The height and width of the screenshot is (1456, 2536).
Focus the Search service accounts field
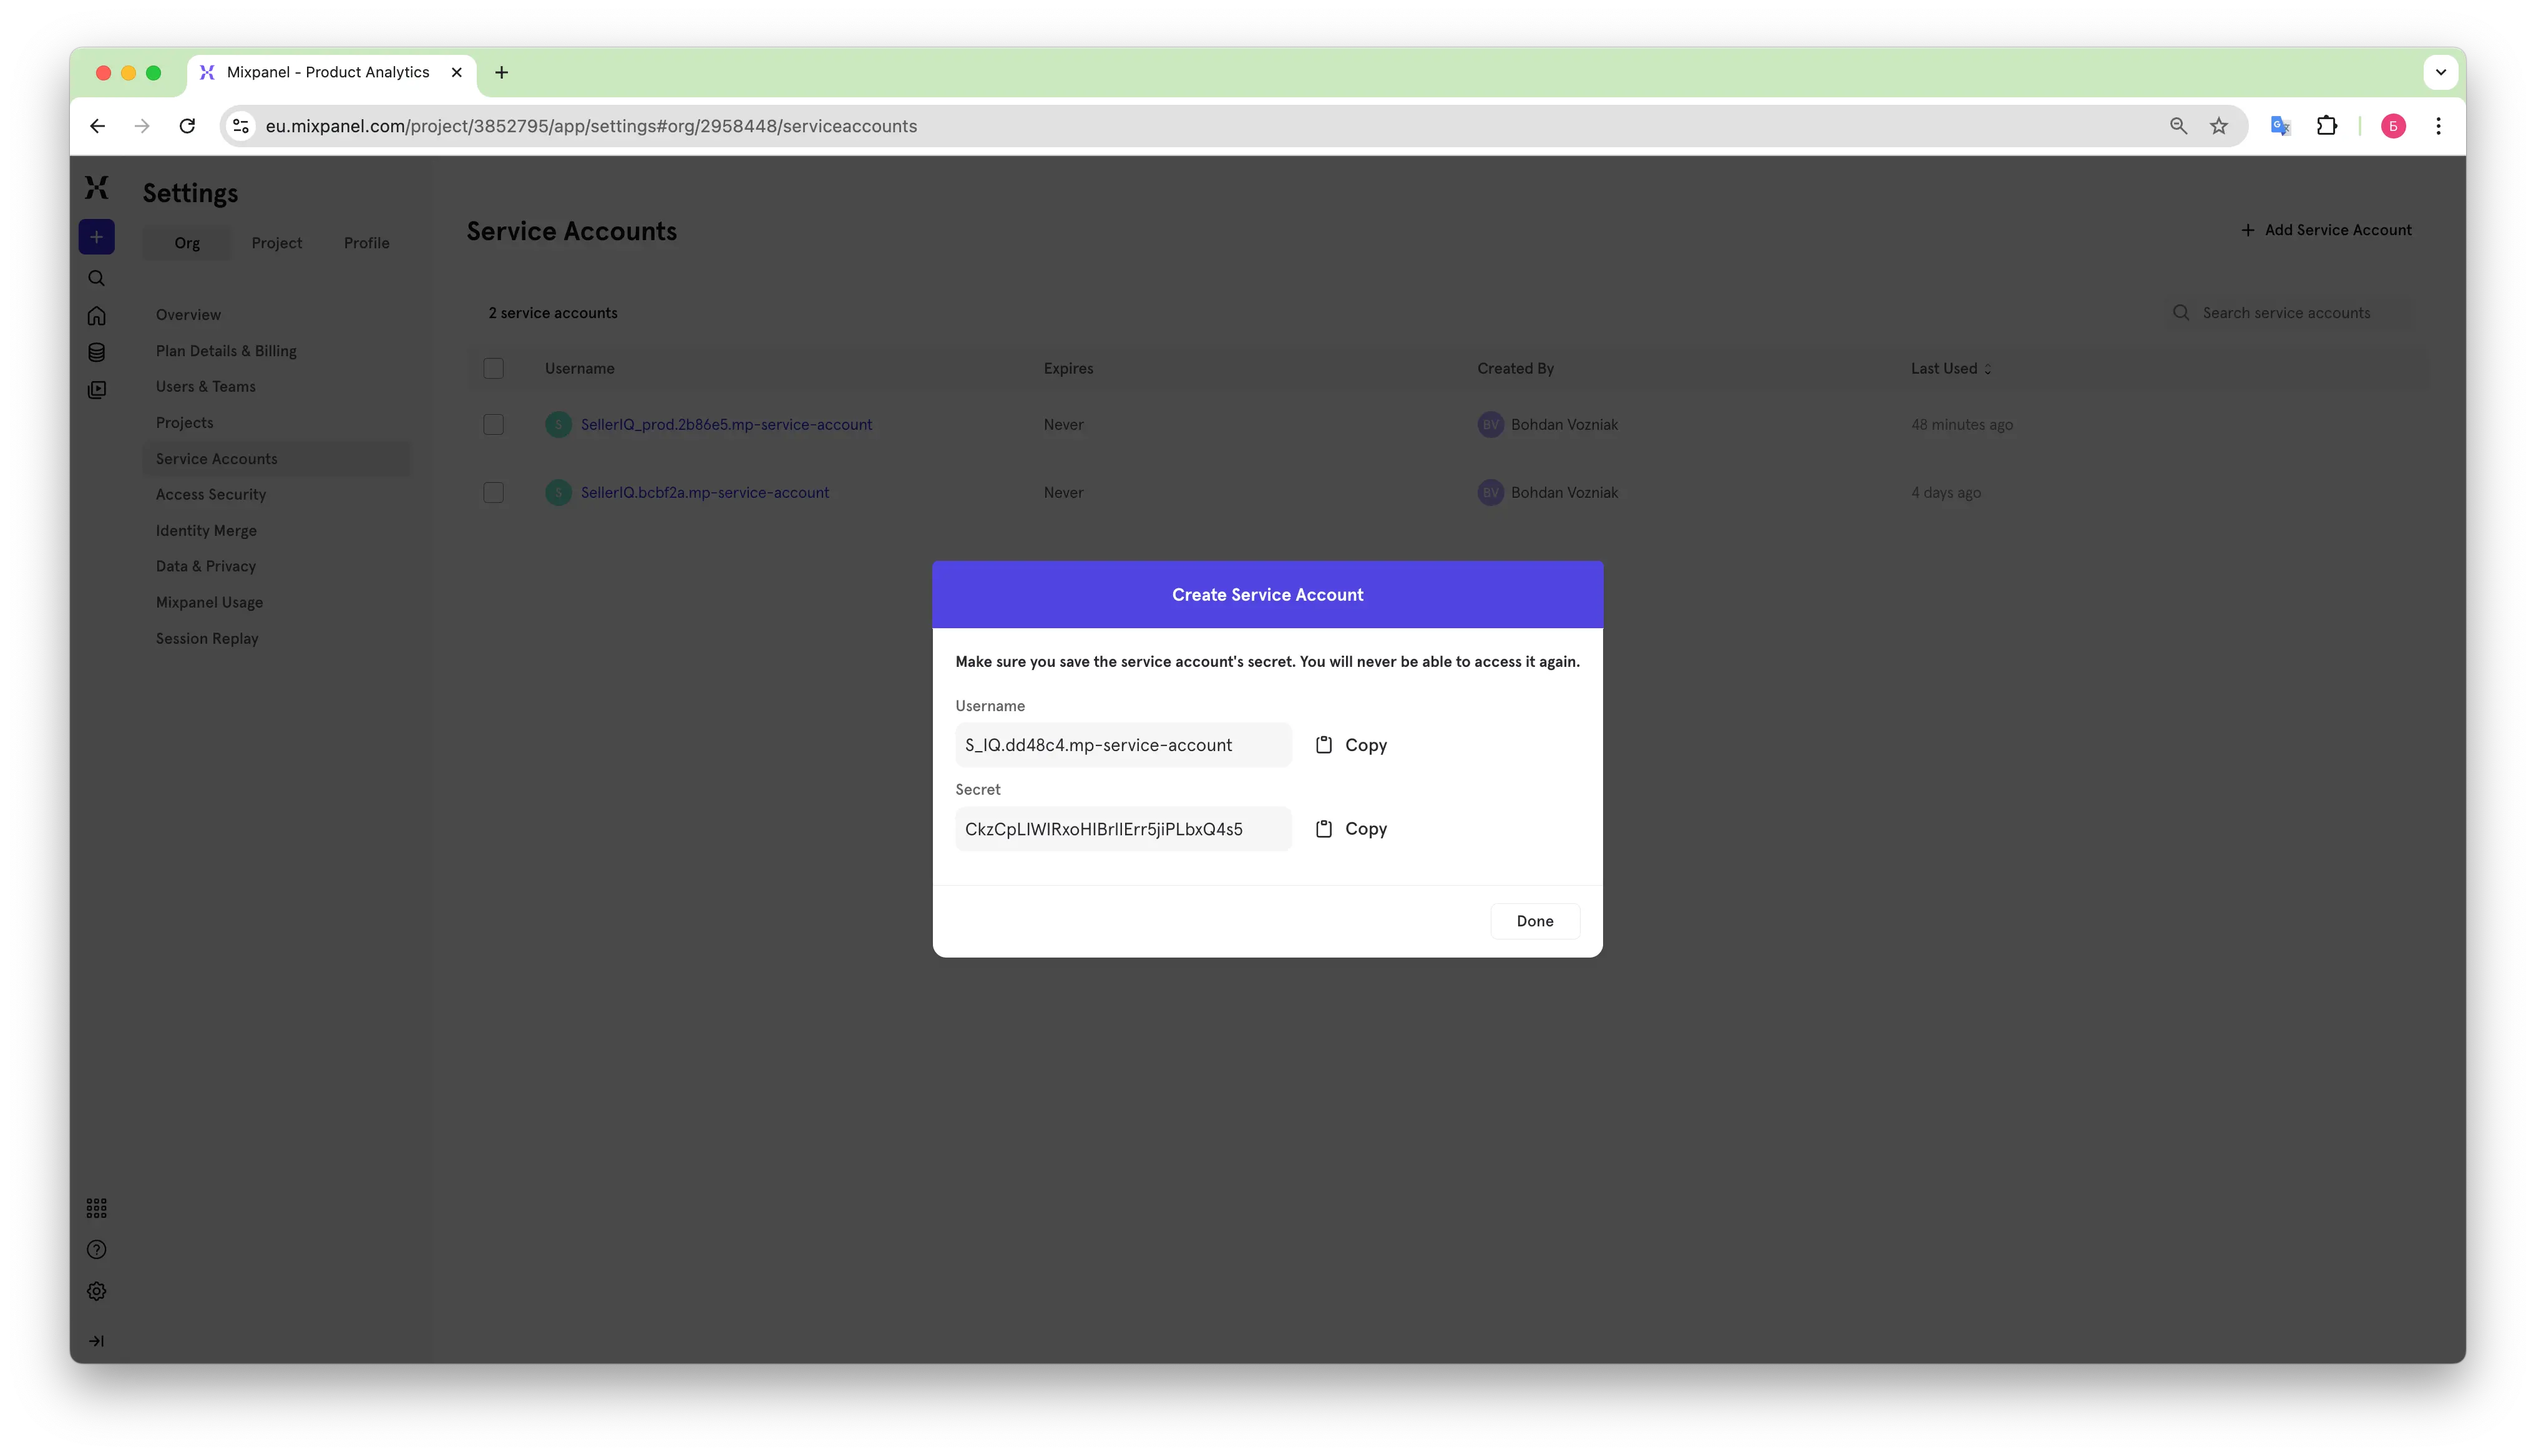(2289, 313)
